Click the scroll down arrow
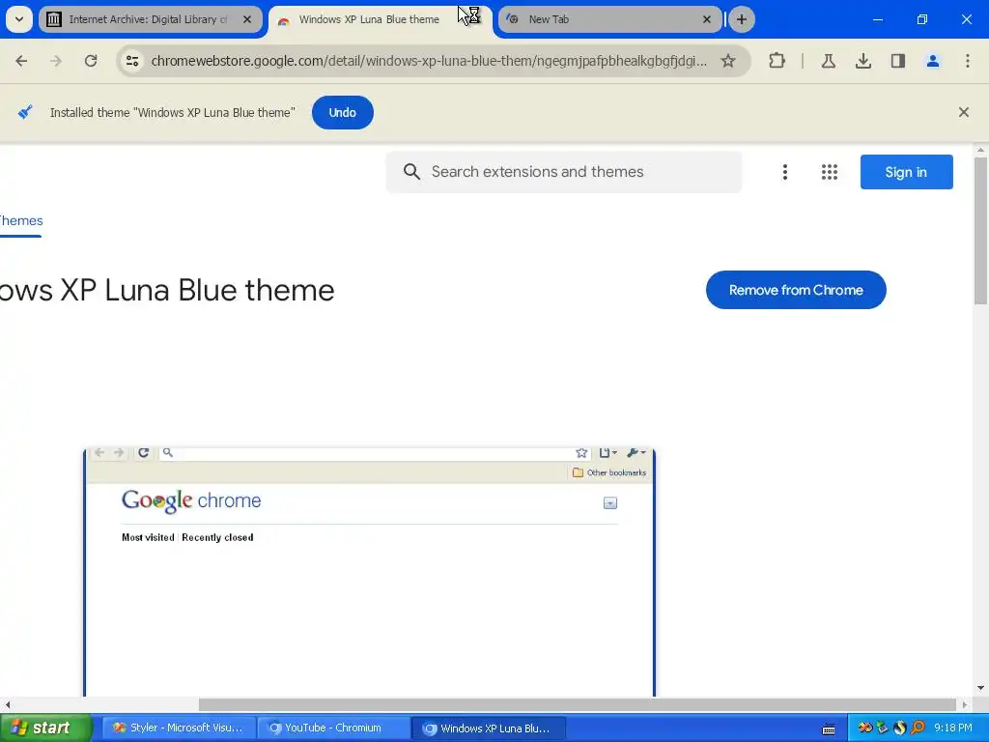The width and height of the screenshot is (989, 742). (980, 688)
